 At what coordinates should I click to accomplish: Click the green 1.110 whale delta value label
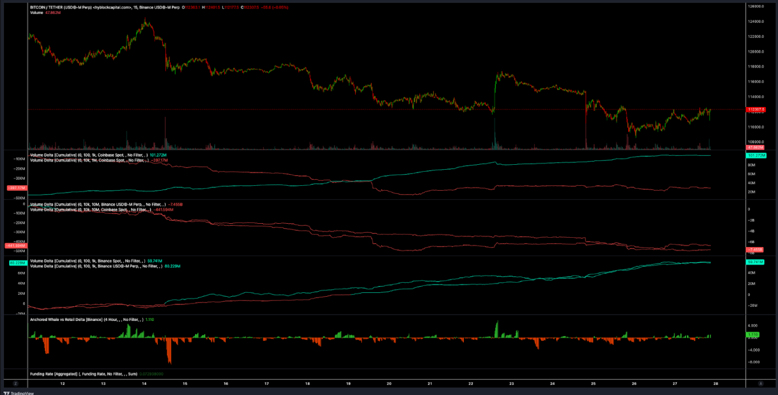click(754, 335)
